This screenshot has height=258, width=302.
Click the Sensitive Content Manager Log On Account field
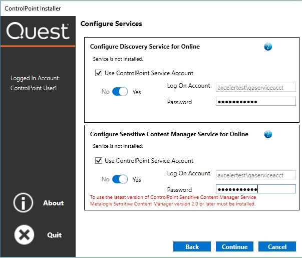click(x=255, y=175)
